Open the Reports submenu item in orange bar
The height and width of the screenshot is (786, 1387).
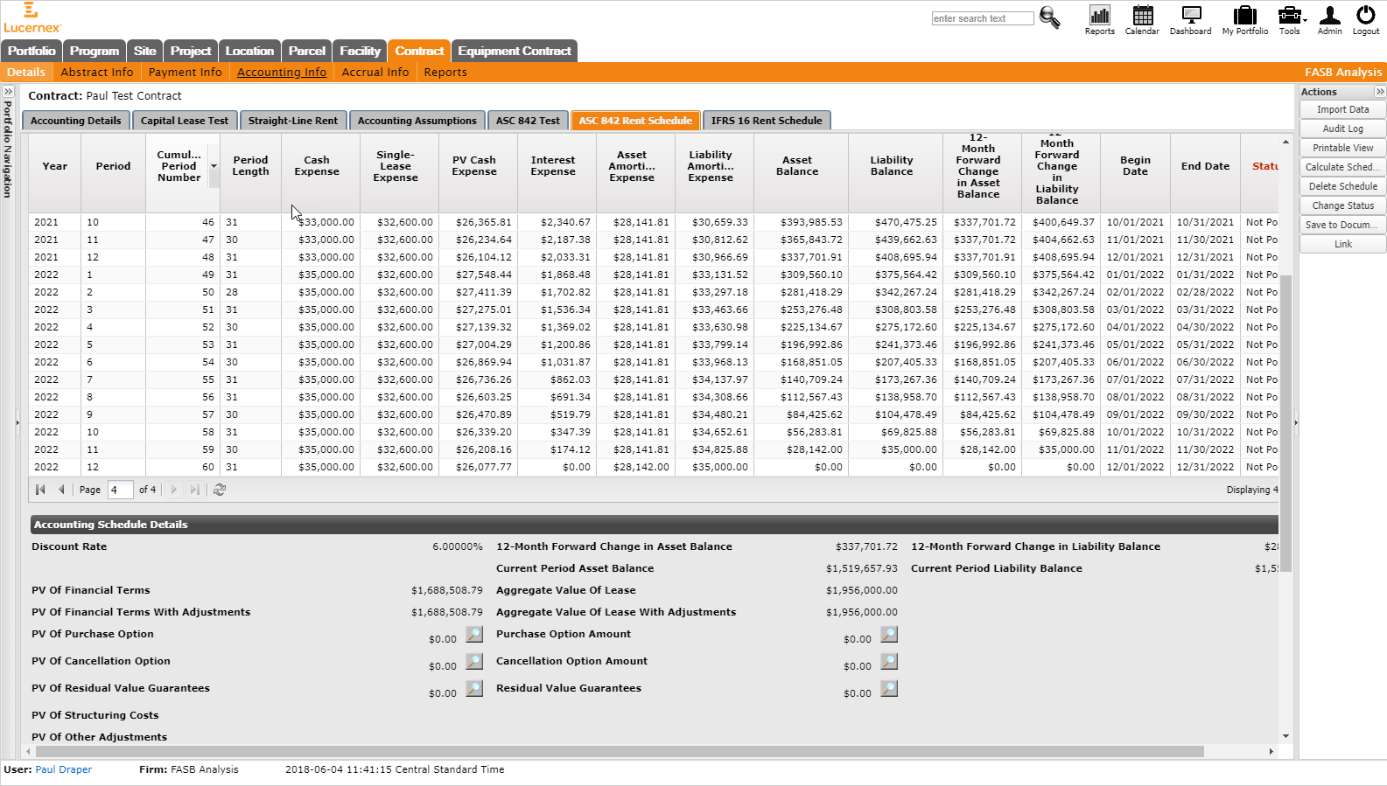(445, 73)
